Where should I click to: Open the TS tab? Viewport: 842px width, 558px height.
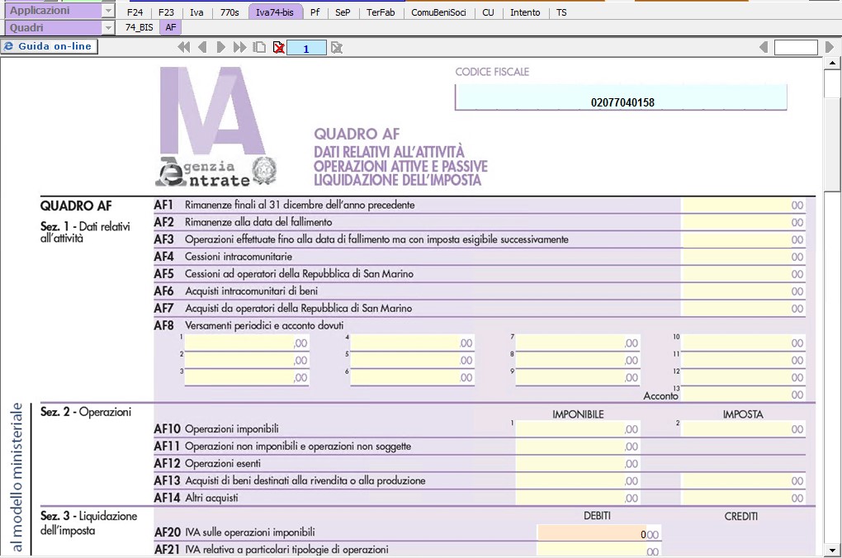561,12
